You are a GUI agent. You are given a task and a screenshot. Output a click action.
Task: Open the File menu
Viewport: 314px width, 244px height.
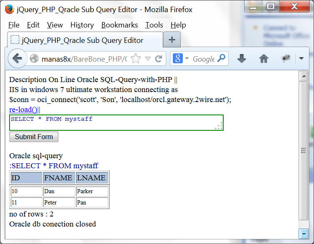coord(14,25)
